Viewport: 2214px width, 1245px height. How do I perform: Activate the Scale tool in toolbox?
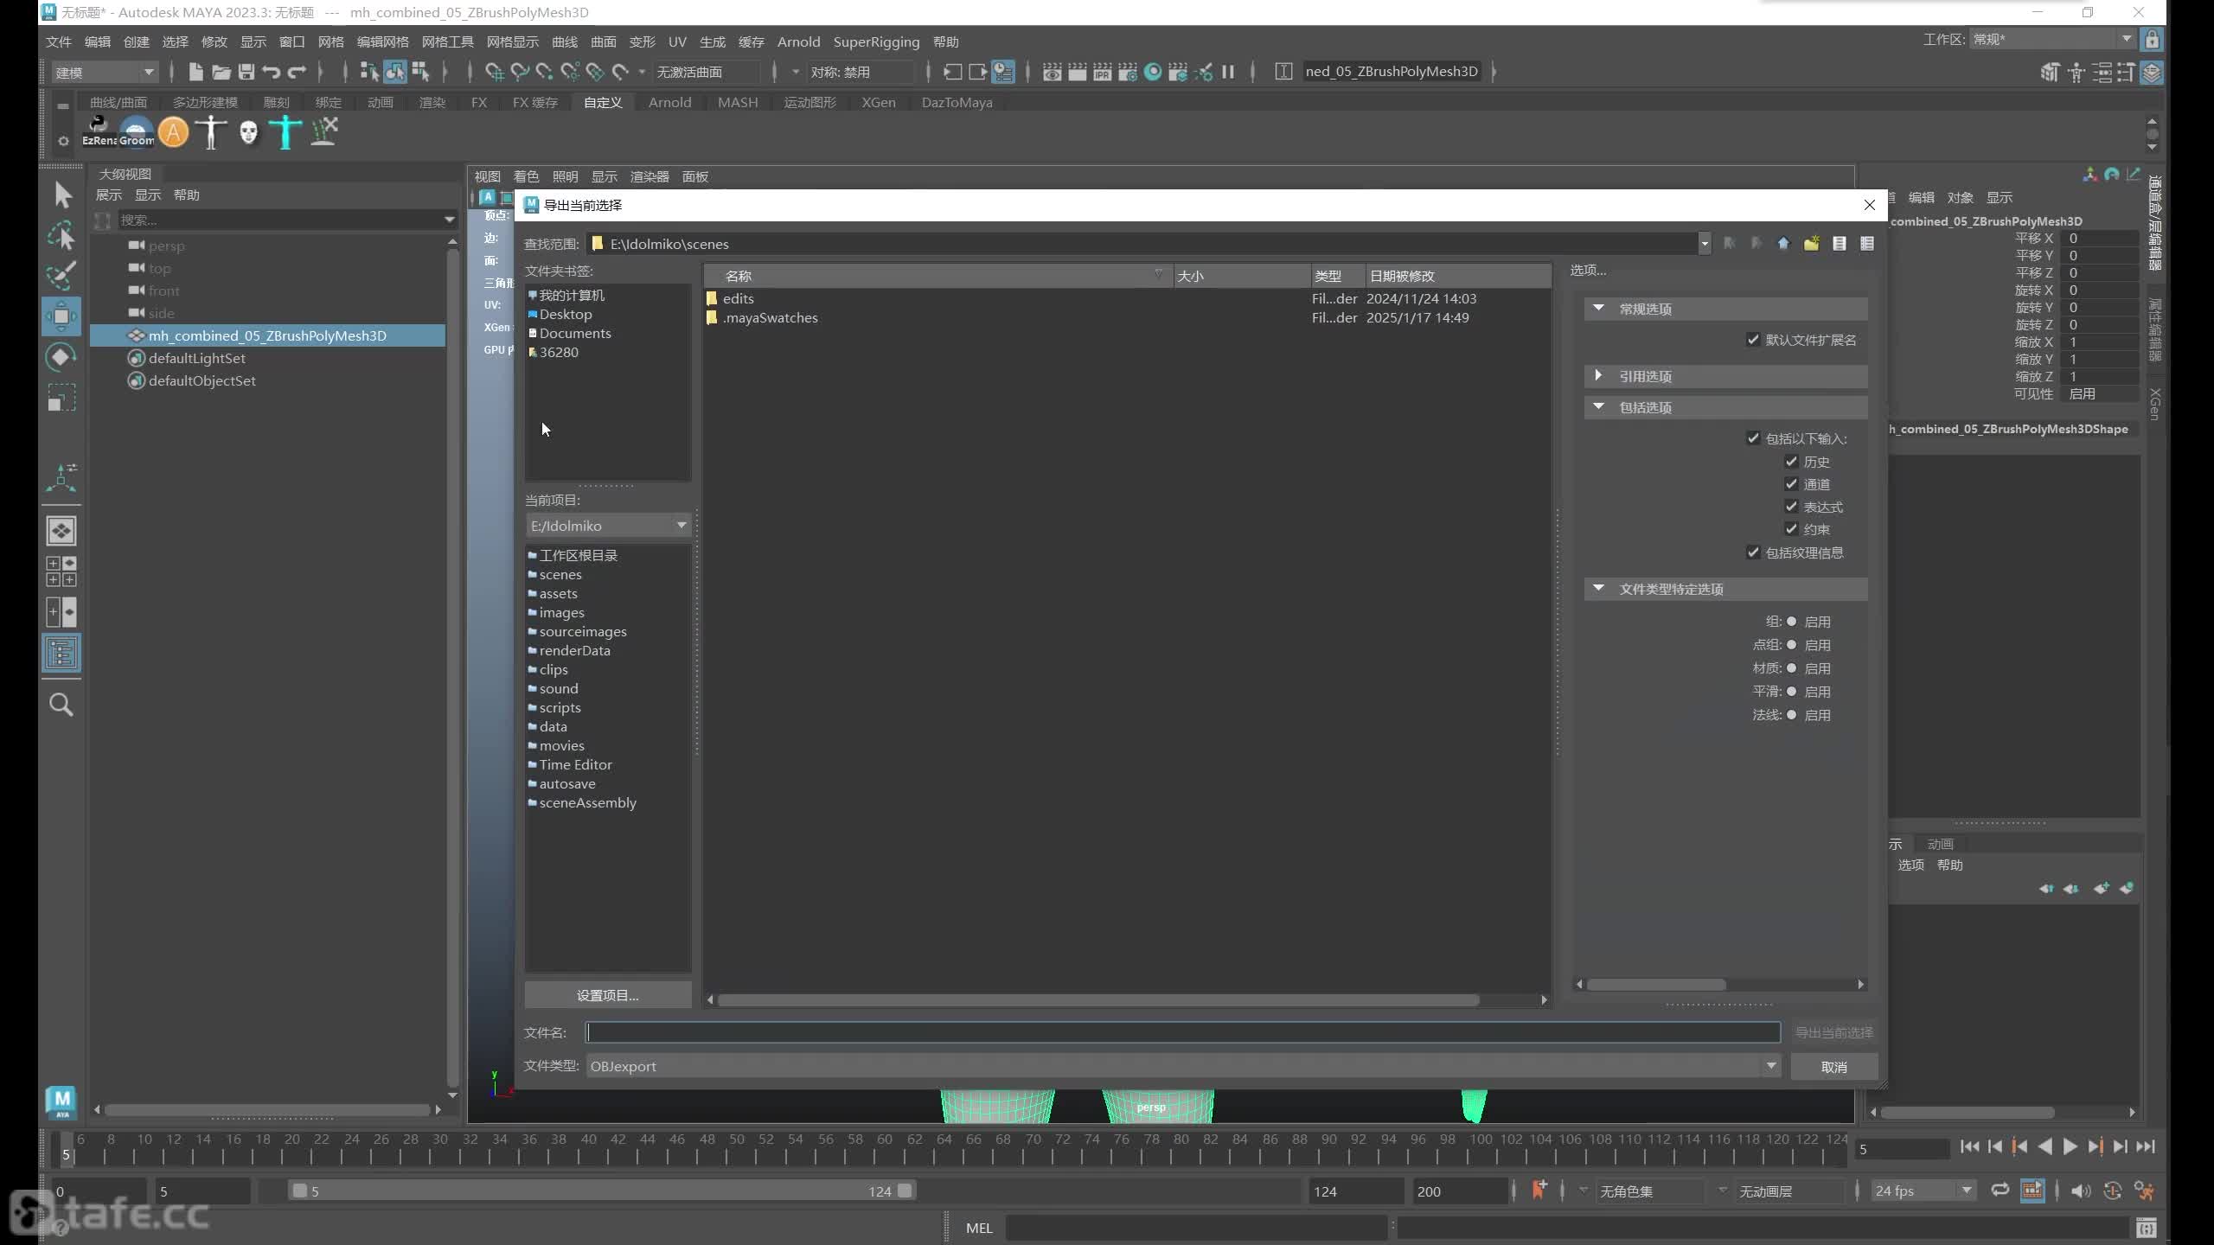click(61, 398)
